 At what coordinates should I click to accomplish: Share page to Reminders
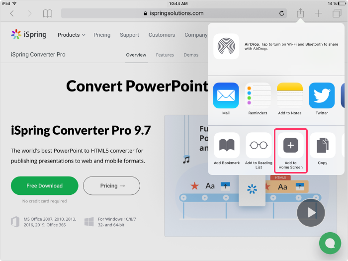(258, 95)
